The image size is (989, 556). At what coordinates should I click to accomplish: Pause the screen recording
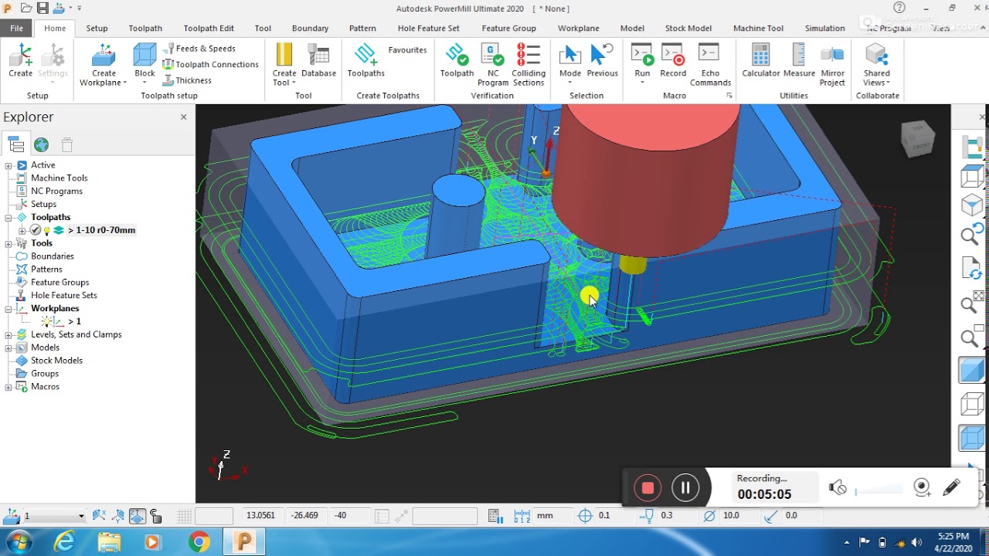tap(685, 487)
